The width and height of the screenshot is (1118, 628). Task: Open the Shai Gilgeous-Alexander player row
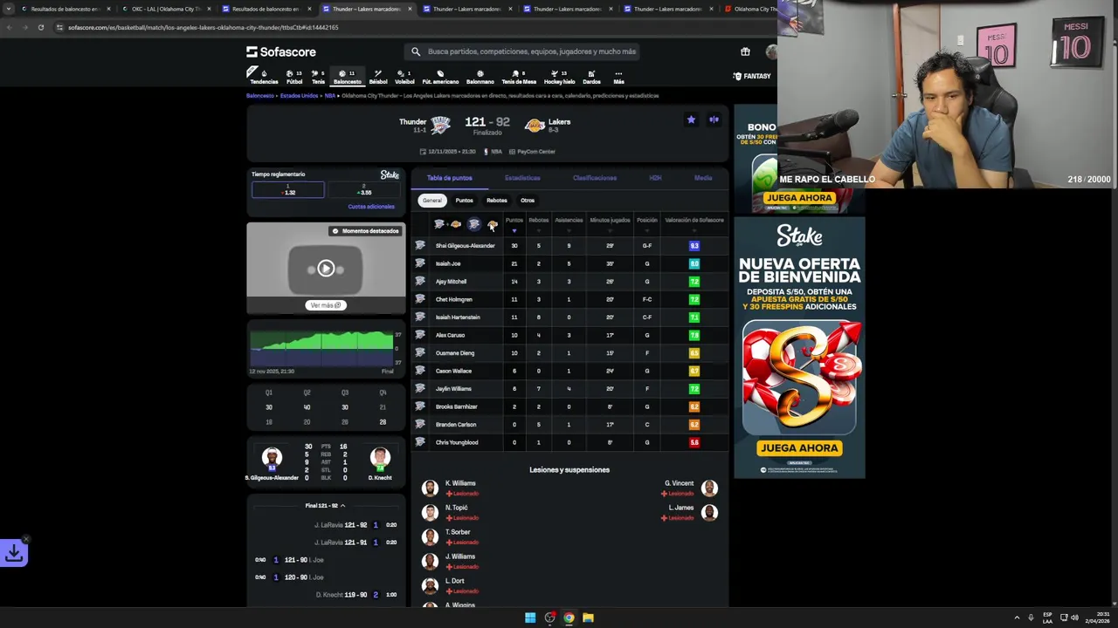[x=570, y=246]
